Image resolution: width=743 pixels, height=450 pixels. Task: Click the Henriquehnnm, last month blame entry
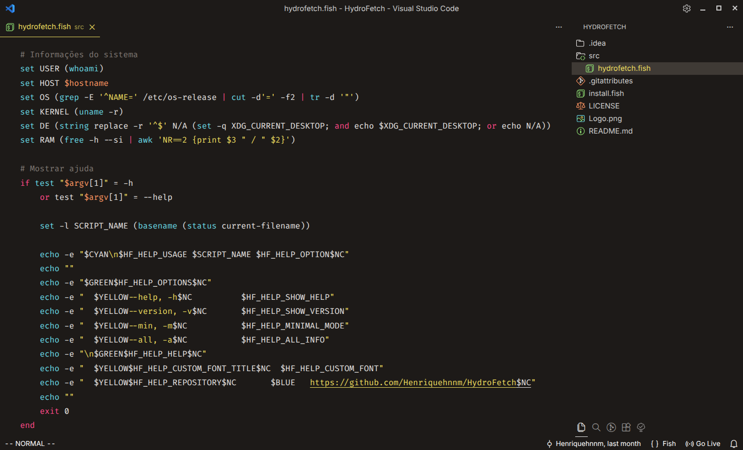593,444
